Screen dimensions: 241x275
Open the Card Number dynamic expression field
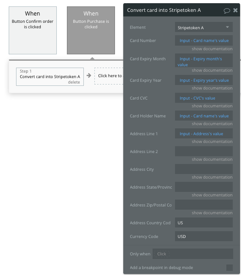coord(204,41)
